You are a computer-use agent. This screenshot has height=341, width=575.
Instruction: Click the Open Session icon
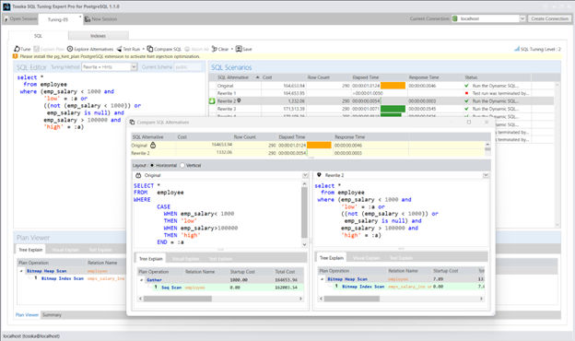tap(6, 18)
